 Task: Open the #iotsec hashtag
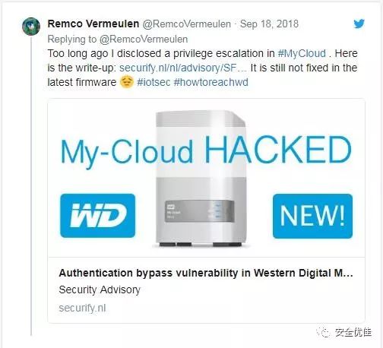154,82
